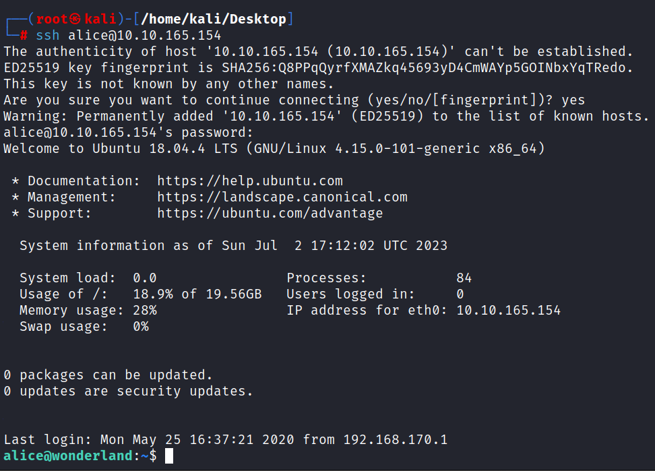Click the System information timestamp line
655x471 pixels.
click(x=234, y=245)
